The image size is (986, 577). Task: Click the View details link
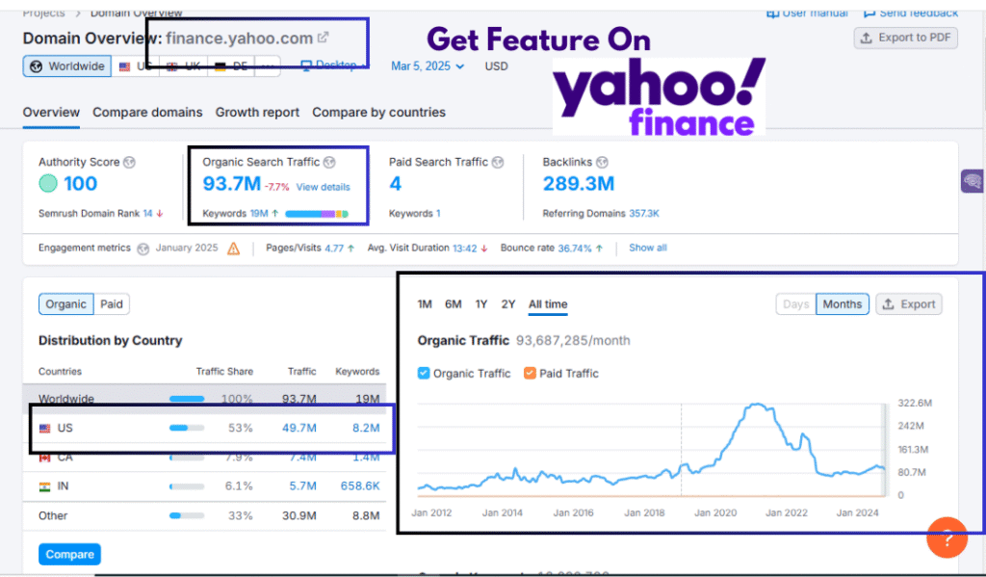pos(323,187)
